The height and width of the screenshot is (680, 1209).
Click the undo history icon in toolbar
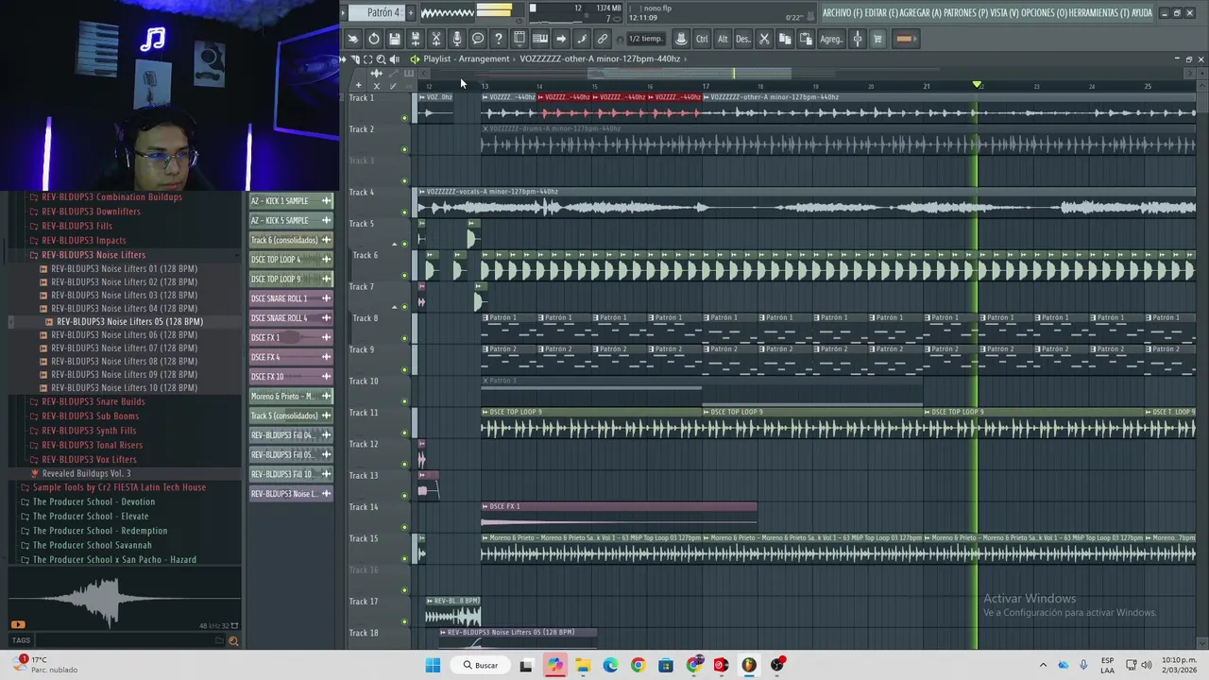374,39
